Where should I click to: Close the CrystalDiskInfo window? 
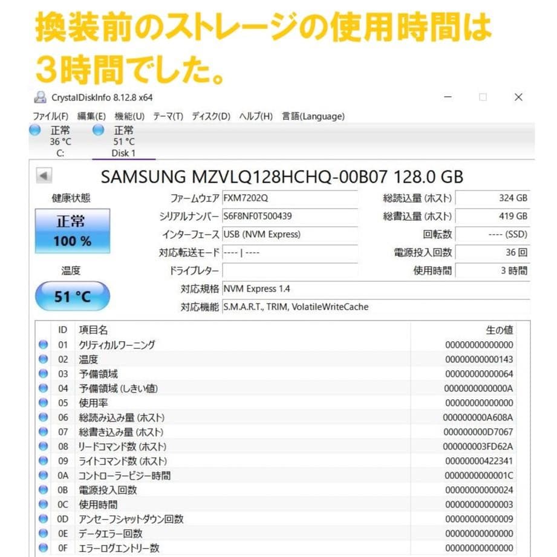[519, 97]
